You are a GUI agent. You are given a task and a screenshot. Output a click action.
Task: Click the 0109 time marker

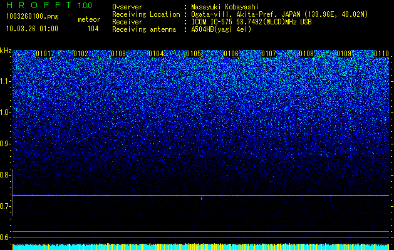tap(344, 54)
